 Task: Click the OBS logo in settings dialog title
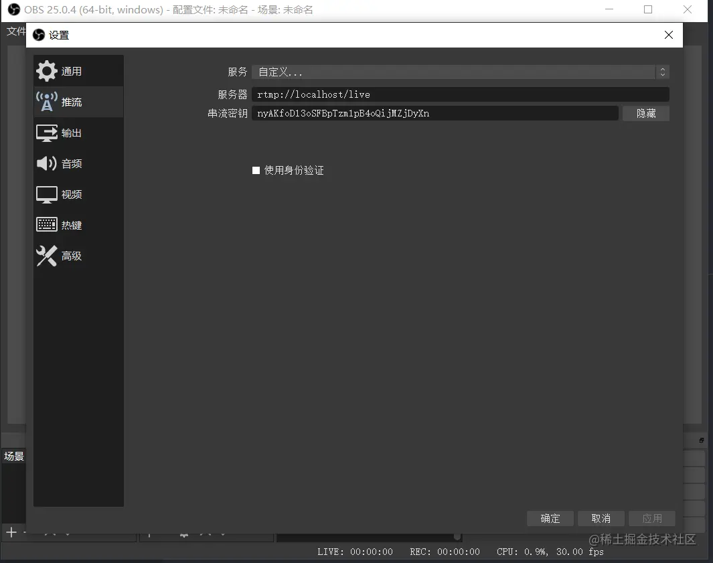(39, 35)
